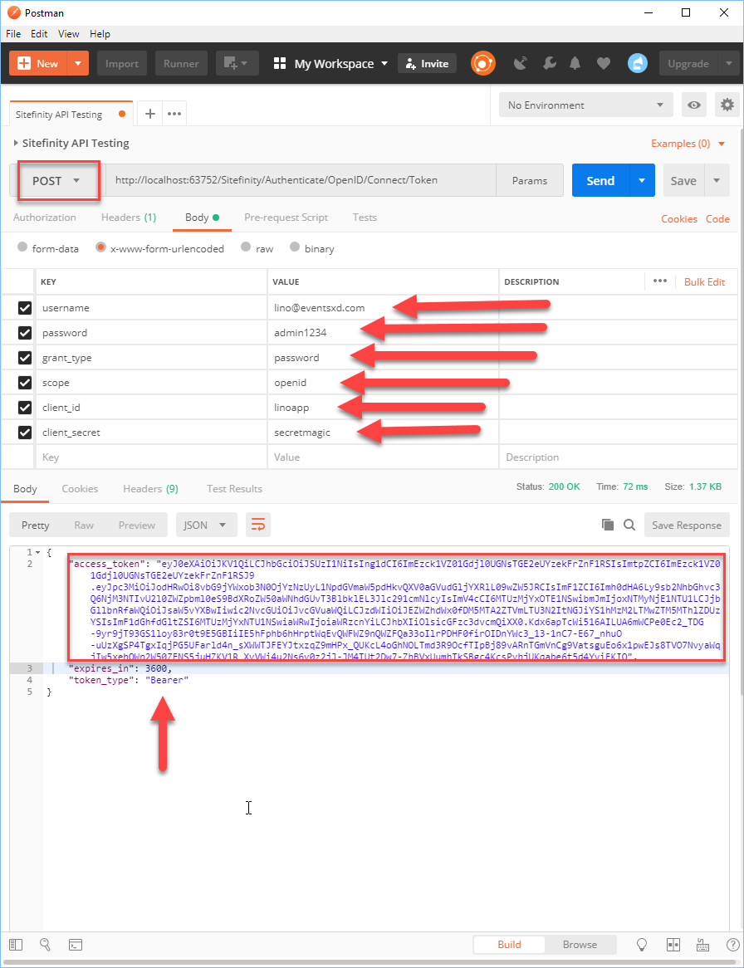Open the View menu
This screenshot has height=968, width=744.
[x=69, y=34]
